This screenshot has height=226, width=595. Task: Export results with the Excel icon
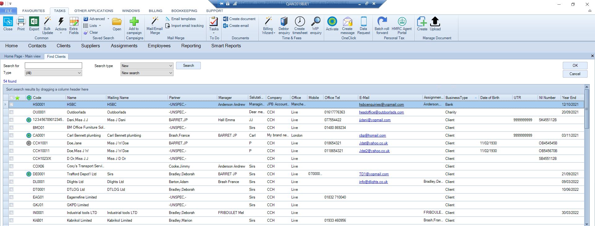click(34, 24)
